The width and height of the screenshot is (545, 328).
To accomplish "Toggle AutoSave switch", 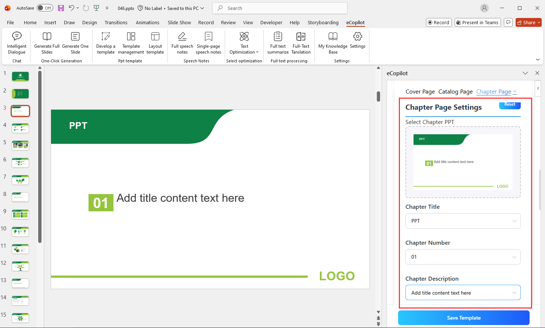I will tap(45, 8).
